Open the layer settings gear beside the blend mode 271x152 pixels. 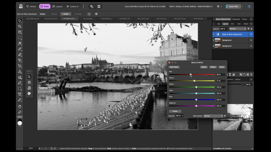click(x=249, y=29)
